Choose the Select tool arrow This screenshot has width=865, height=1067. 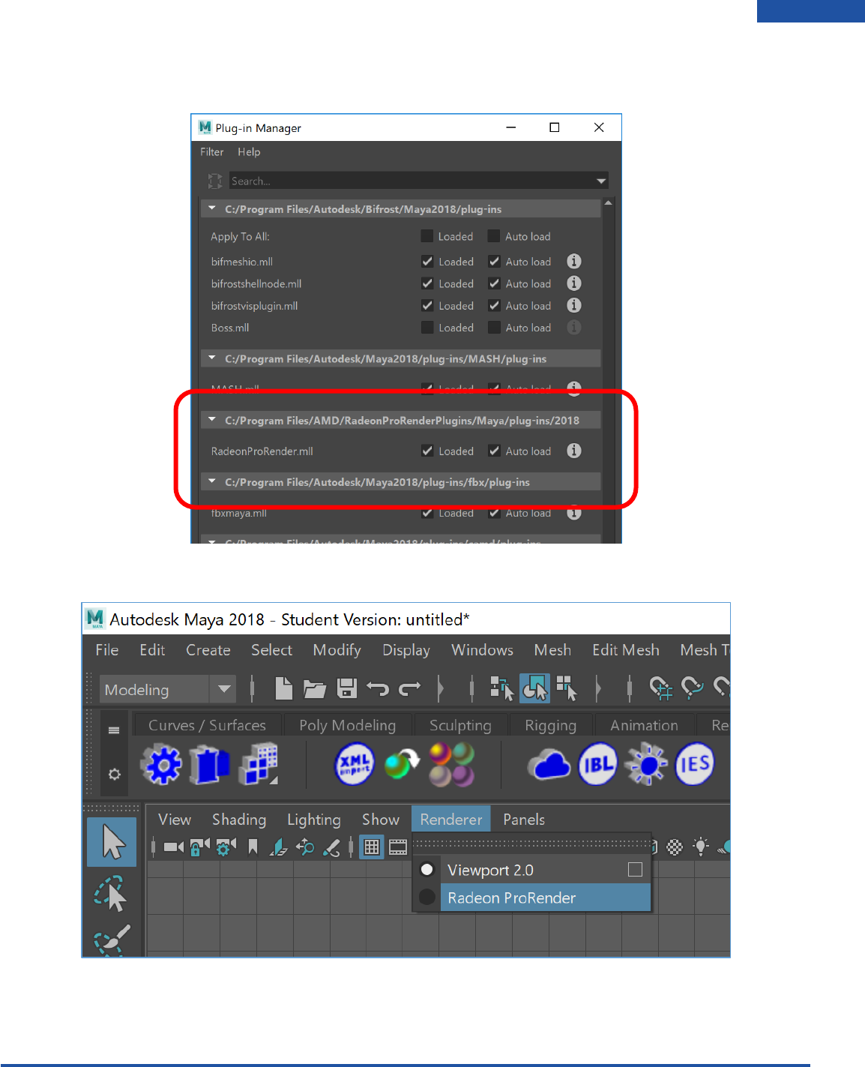[x=112, y=842]
